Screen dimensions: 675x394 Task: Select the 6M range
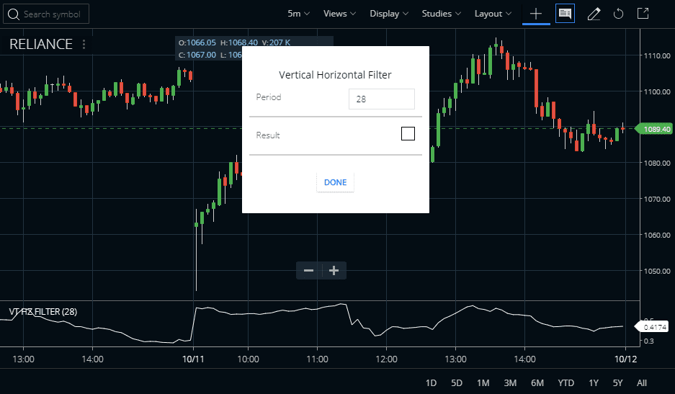(537, 382)
